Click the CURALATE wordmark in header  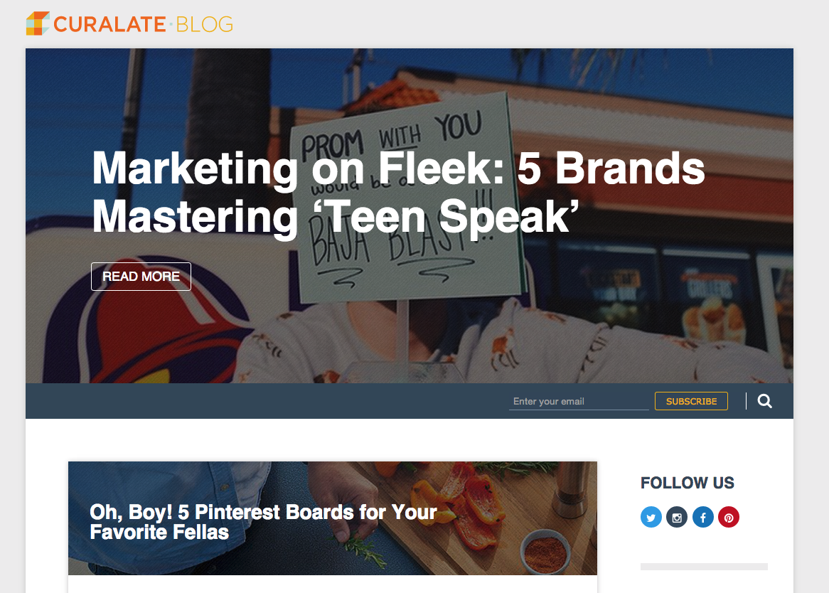109,24
